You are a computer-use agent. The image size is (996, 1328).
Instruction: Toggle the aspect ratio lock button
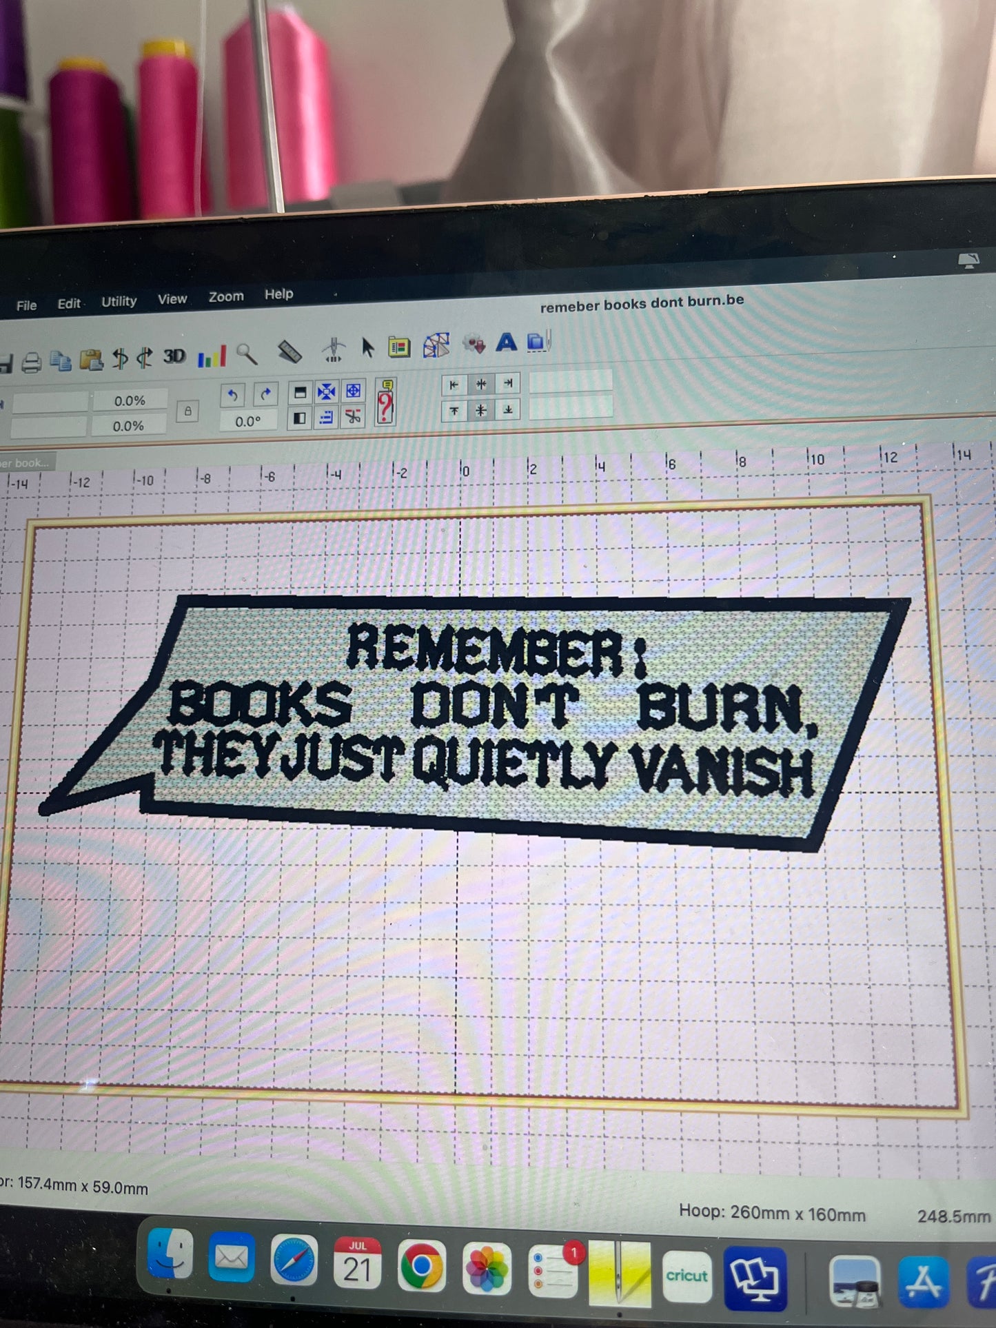[x=187, y=411]
